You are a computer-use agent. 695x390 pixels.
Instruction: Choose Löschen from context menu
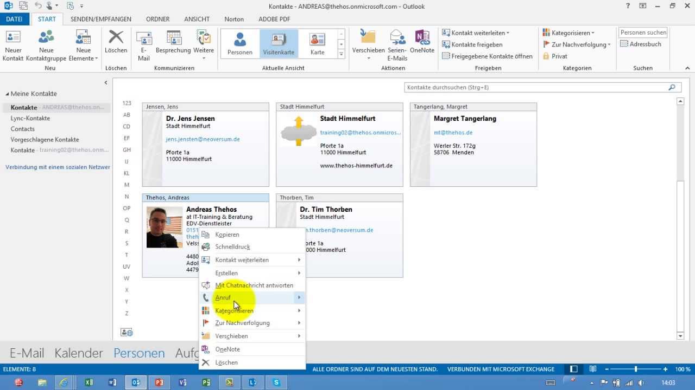point(252,362)
